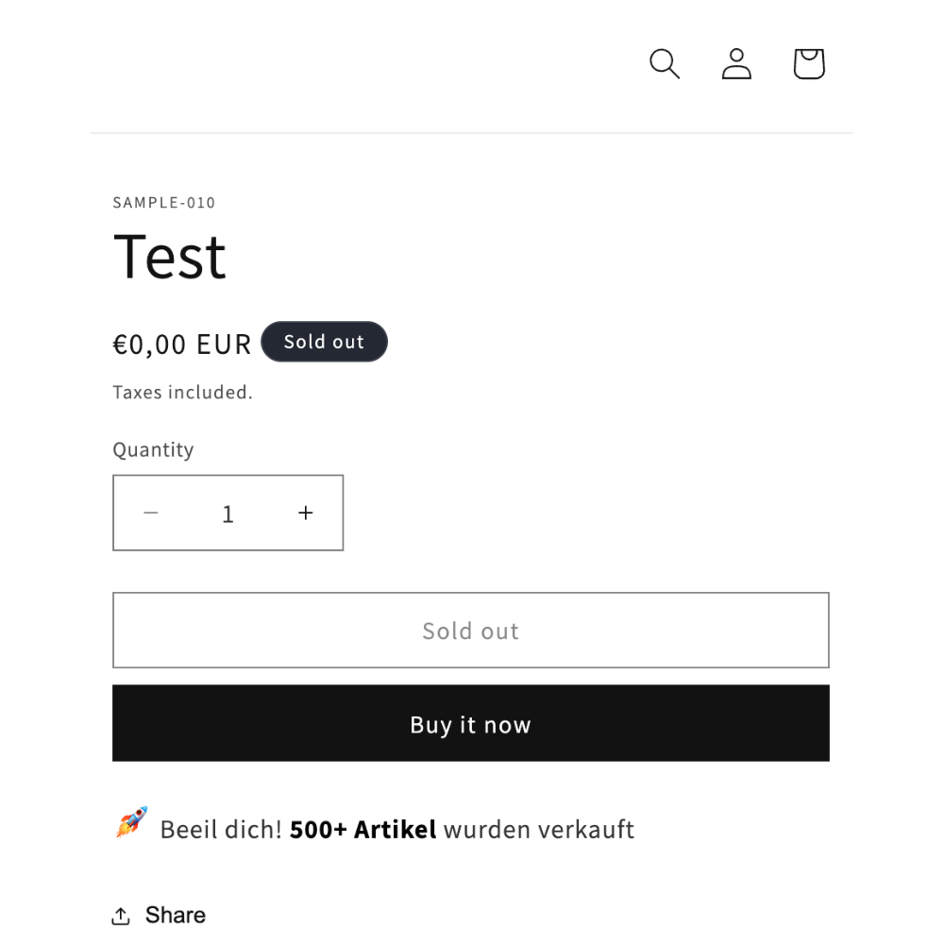Focus the quantity number field
The width and height of the screenshot is (944, 944).
[x=228, y=513]
